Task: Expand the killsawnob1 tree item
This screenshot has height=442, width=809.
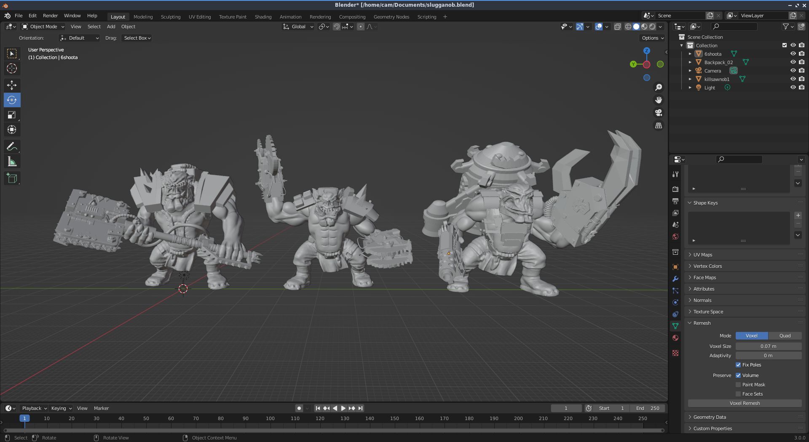Action: click(x=690, y=79)
